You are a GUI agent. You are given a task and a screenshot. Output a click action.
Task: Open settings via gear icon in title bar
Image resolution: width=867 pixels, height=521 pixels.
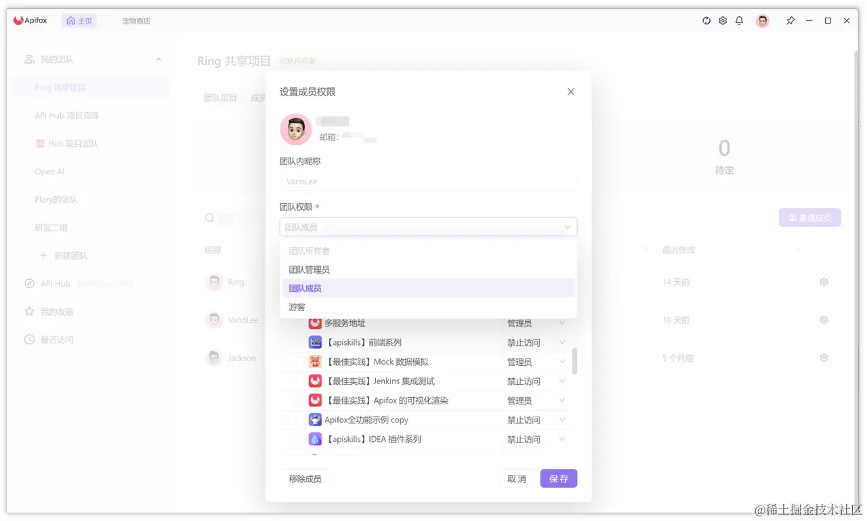coord(723,20)
